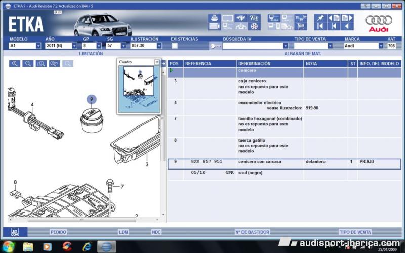Open the Año 2011 (B) dropdown
405x253 pixels.
pyautogui.click(x=74, y=46)
